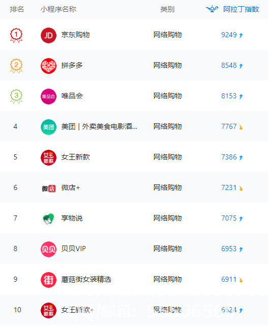Select the 贝贝VIP pink icon
This screenshot has height=326, width=268.
click(x=48, y=249)
